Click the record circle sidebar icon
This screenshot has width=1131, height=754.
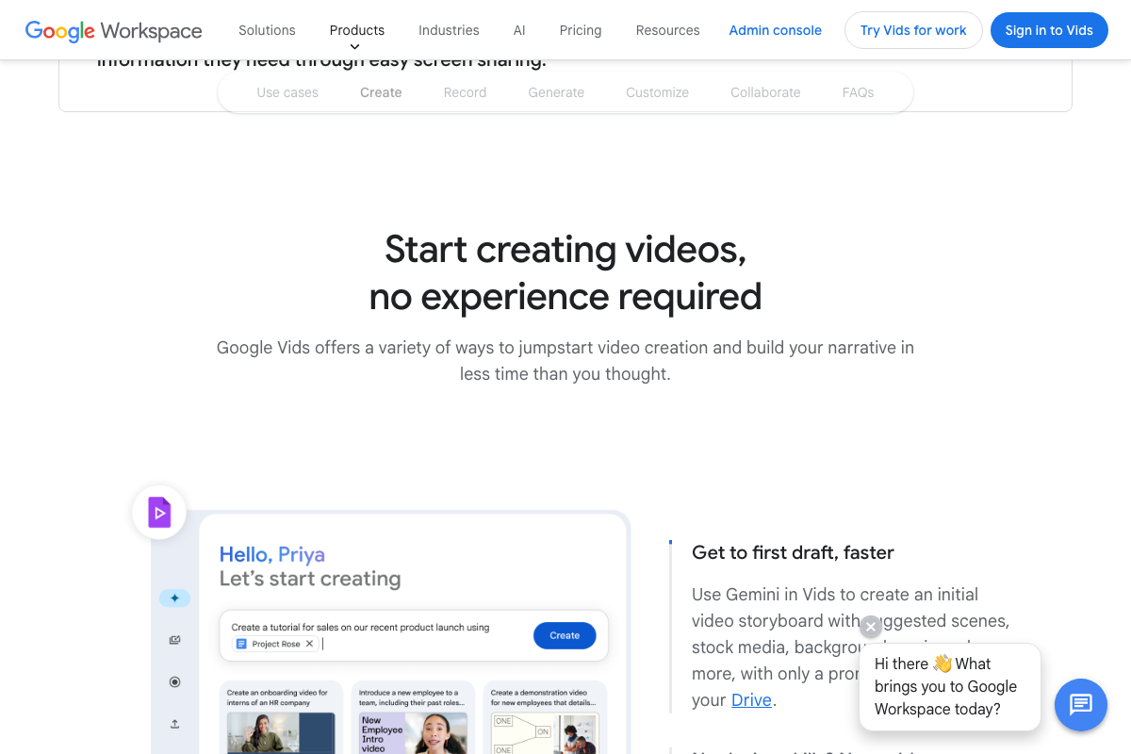click(x=174, y=681)
